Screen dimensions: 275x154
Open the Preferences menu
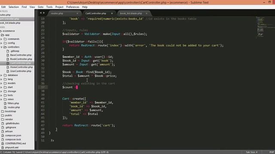[x=73, y=7]
